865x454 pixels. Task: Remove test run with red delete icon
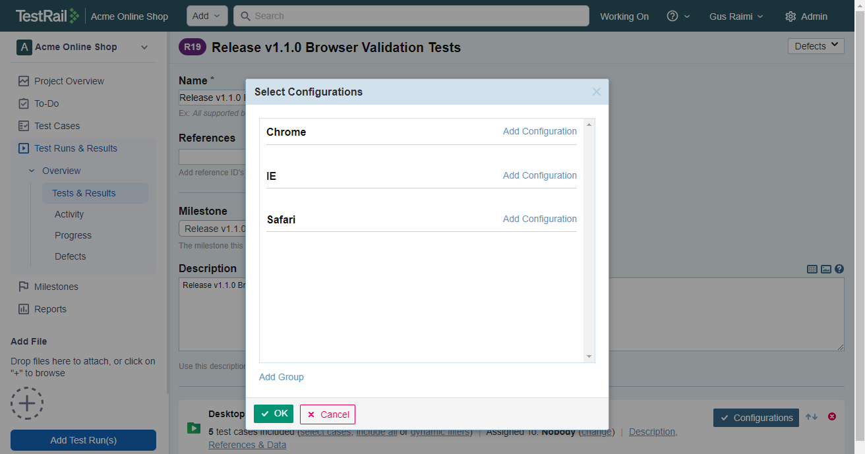coord(832,416)
